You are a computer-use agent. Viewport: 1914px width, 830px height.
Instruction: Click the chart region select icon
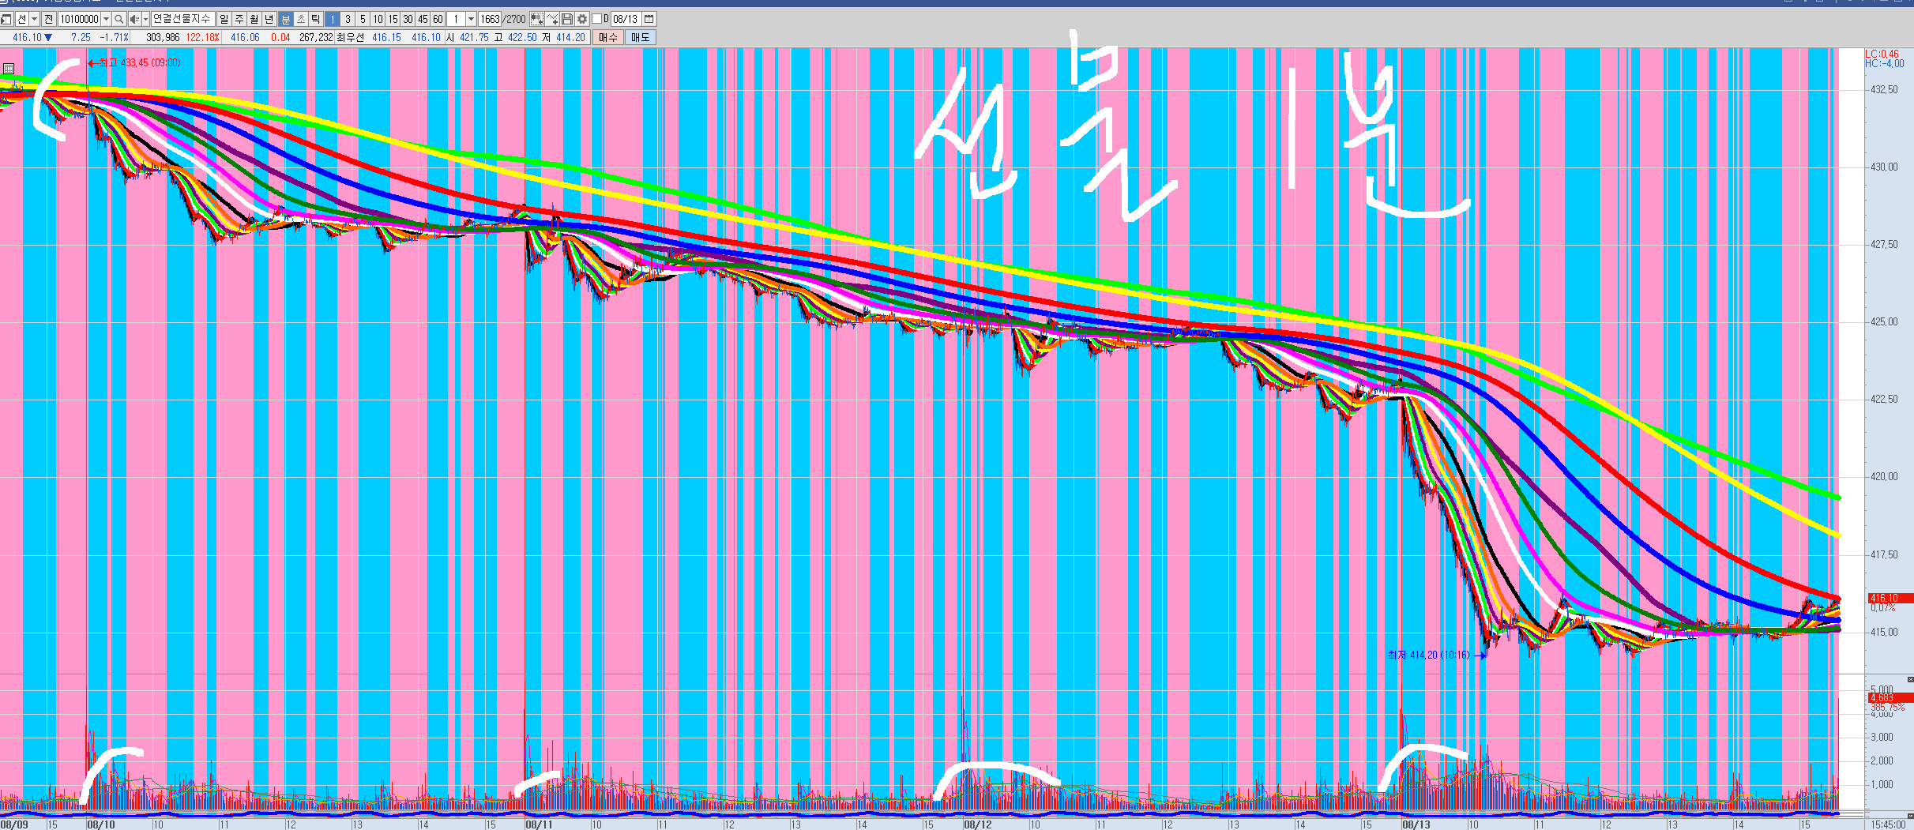pyautogui.click(x=536, y=19)
